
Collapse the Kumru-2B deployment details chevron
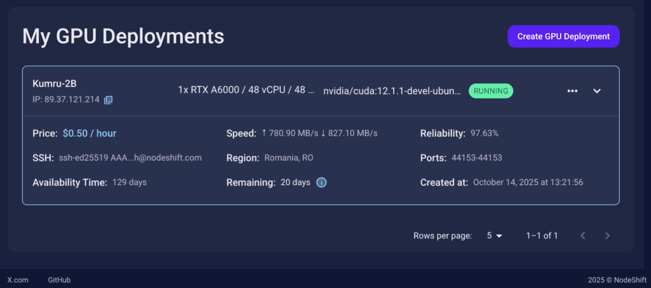pyautogui.click(x=597, y=91)
